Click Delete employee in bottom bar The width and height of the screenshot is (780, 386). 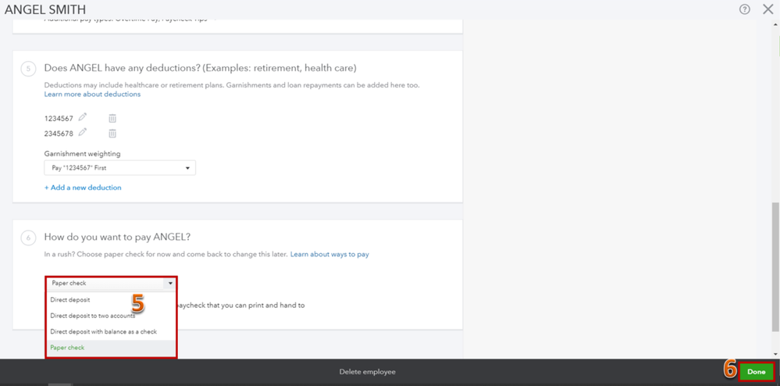coord(368,372)
